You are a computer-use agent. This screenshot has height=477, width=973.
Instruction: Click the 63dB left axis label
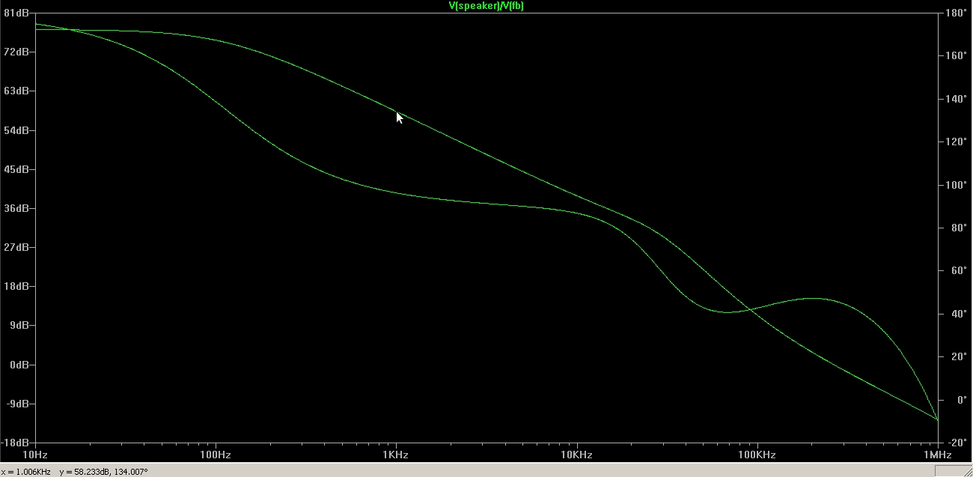coord(16,91)
